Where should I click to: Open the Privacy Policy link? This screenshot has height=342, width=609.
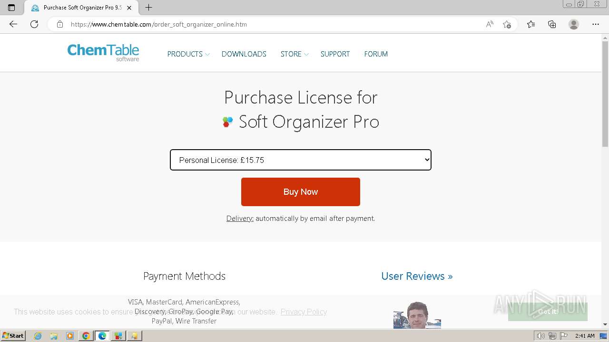[x=304, y=312]
